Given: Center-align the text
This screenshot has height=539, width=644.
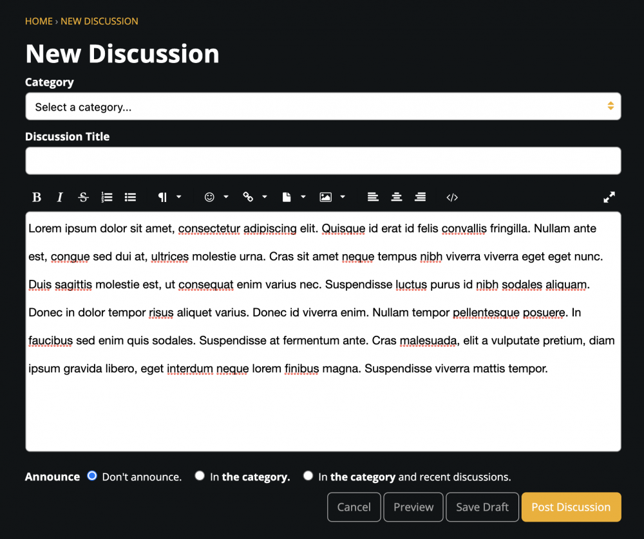Looking at the screenshot, I should (397, 197).
